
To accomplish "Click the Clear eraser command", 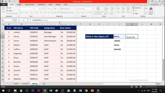I will click(x=136, y=13).
